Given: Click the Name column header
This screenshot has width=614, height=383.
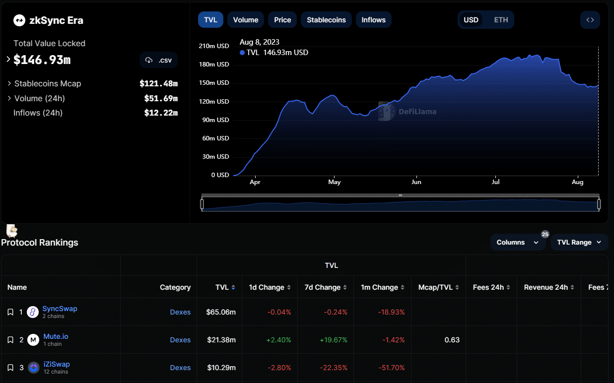Looking at the screenshot, I should click(x=17, y=287).
